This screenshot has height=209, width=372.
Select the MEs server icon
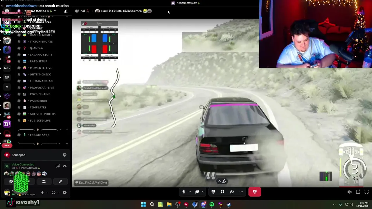click(7, 69)
